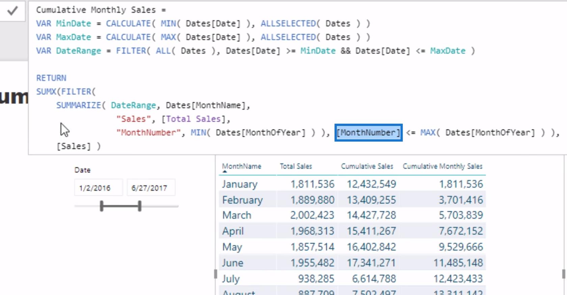Select the June row label
The image size is (567, 295).
pyautogui.click(x=233, y=263)
